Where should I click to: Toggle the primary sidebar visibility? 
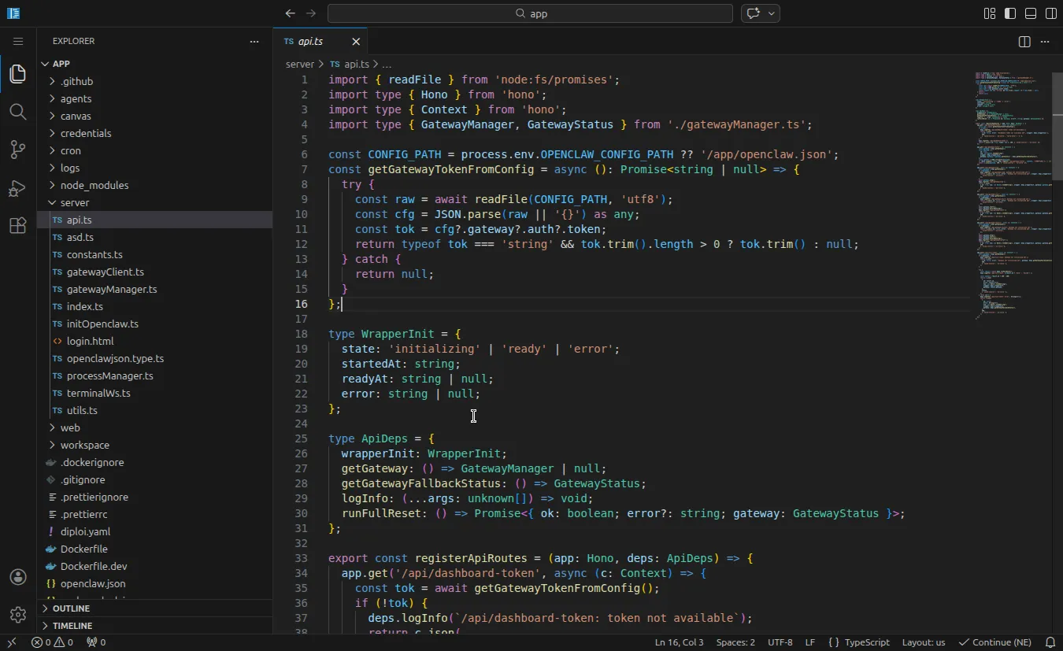pos(1009,13)
